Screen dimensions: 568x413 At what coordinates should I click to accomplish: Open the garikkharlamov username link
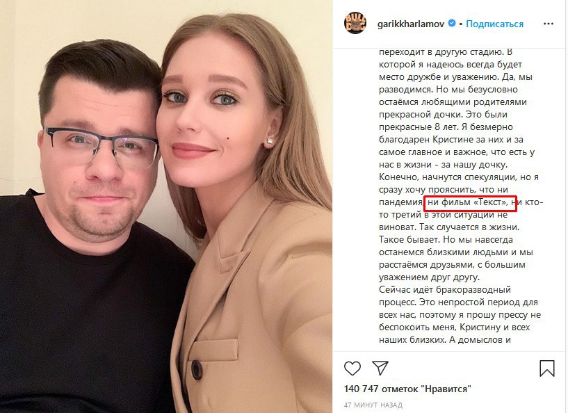point(411,24)
